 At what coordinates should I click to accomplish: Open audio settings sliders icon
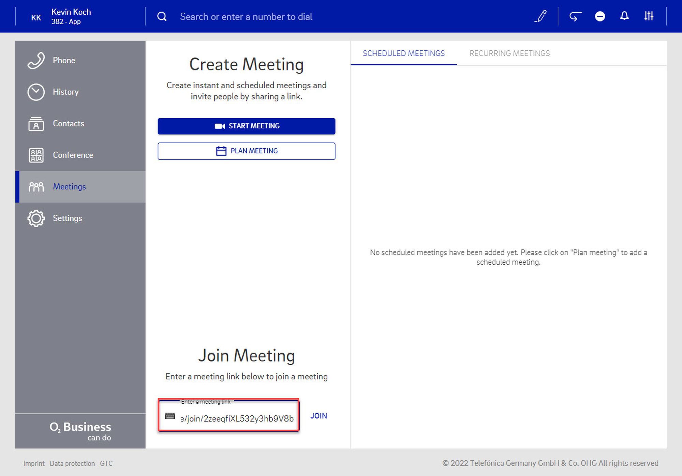pyautogui.click(x=649, y=16)
